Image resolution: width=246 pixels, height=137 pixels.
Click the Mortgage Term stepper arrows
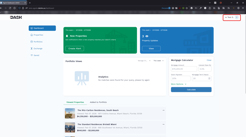[x=209, y=79]
